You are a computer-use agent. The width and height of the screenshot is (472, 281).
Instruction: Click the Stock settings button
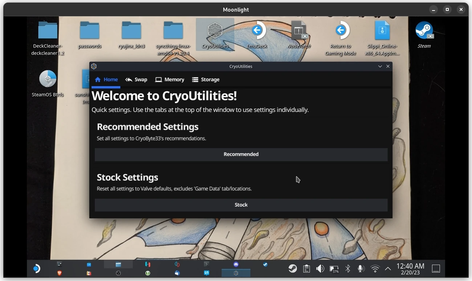click(x=241, y=205)
